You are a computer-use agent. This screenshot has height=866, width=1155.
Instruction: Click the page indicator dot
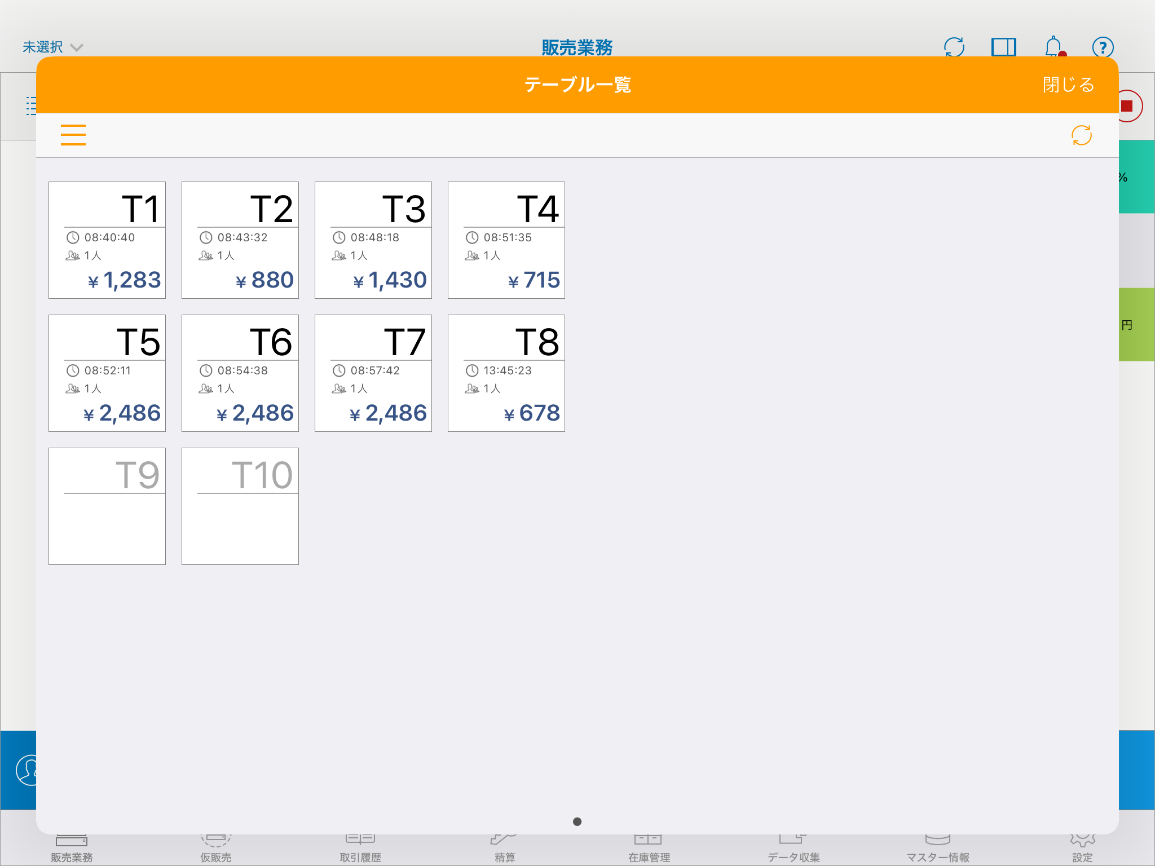[x=577, y=821]
